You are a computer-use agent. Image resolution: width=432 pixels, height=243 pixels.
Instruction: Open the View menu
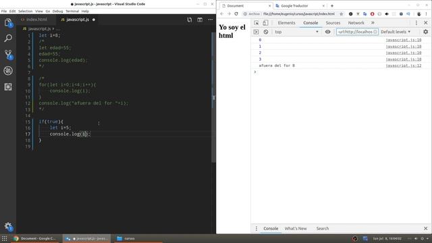click(39, 11)
